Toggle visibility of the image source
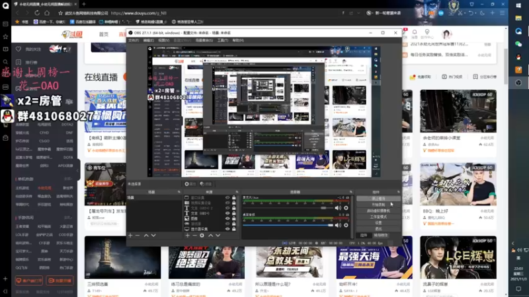The image size is (529, 297). [227, 218]
